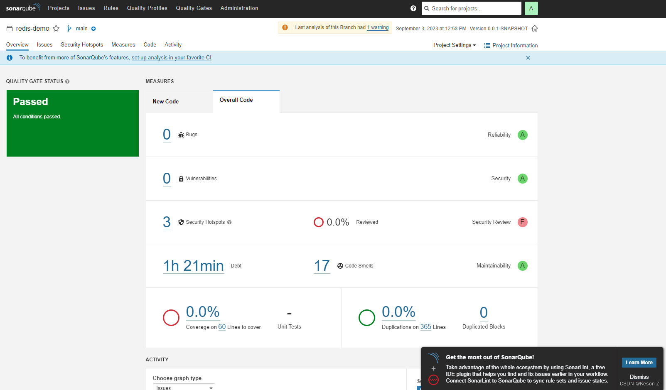The height and width of the screenshot is (390, 666).
Task: Open the 0 vulnerabilities count link
Action: tap(167, 178)
